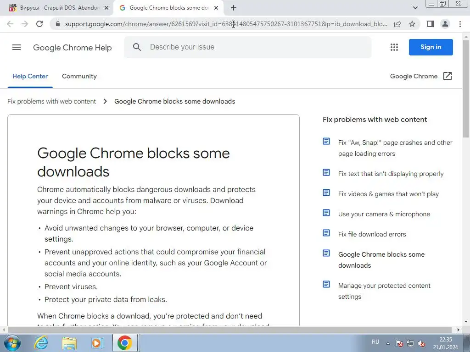
Task: Click the open-in-new-window icon beside Google Chrome
Action: (447, 77)
